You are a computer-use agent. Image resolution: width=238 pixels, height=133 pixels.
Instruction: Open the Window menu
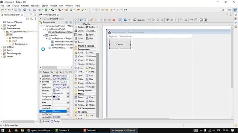click(69, 6)
